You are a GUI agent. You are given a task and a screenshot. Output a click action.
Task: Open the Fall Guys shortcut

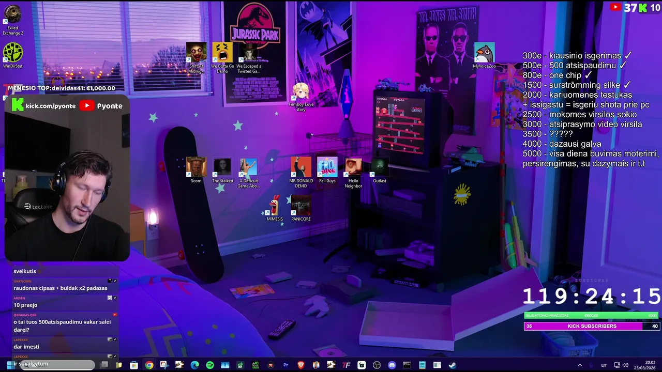pos(327,170)
